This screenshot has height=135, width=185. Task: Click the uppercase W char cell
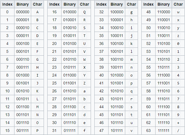point(84,59)
